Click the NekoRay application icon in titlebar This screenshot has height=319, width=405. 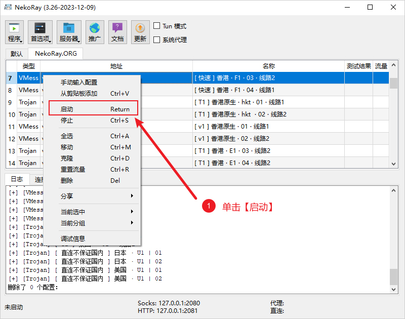coord(7,7)
